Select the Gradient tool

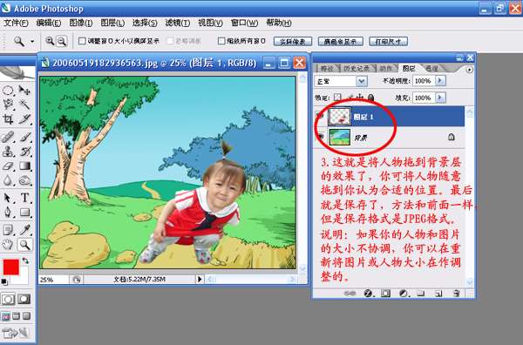tap(24, 166)
